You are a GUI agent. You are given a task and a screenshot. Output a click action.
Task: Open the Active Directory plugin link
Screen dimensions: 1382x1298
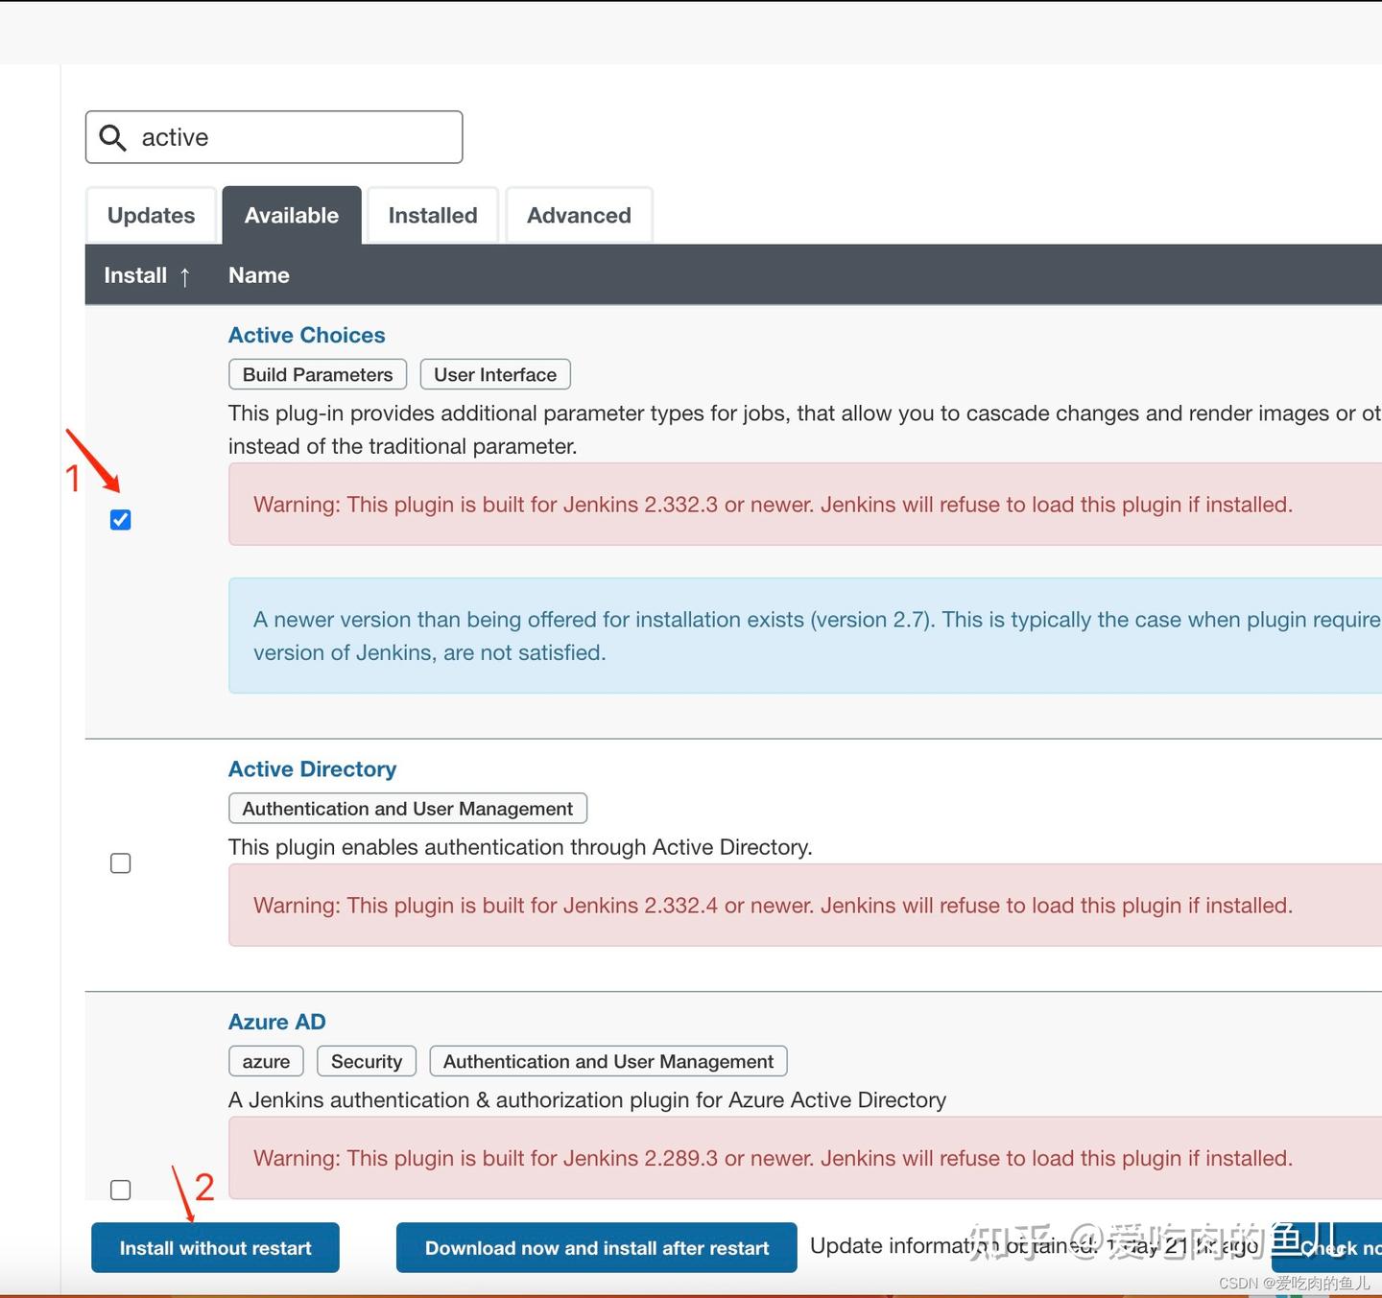point(312,768)
